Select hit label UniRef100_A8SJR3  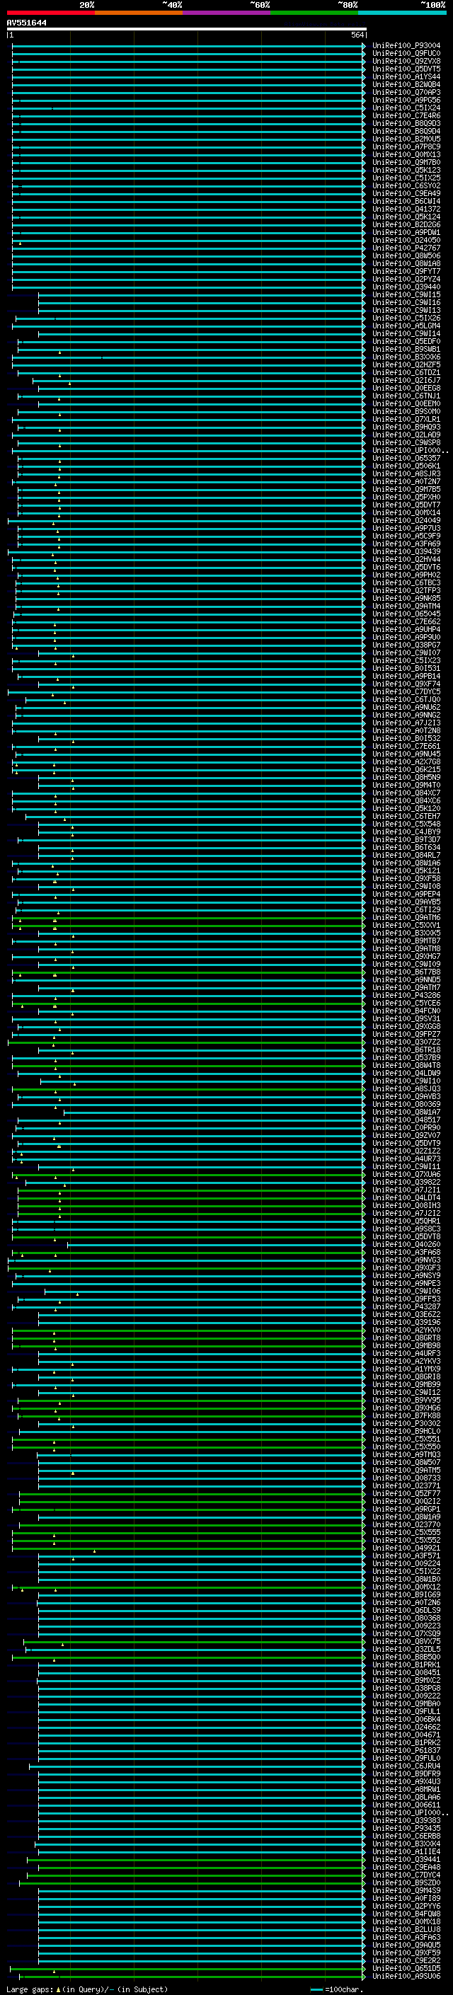(406, 473)
